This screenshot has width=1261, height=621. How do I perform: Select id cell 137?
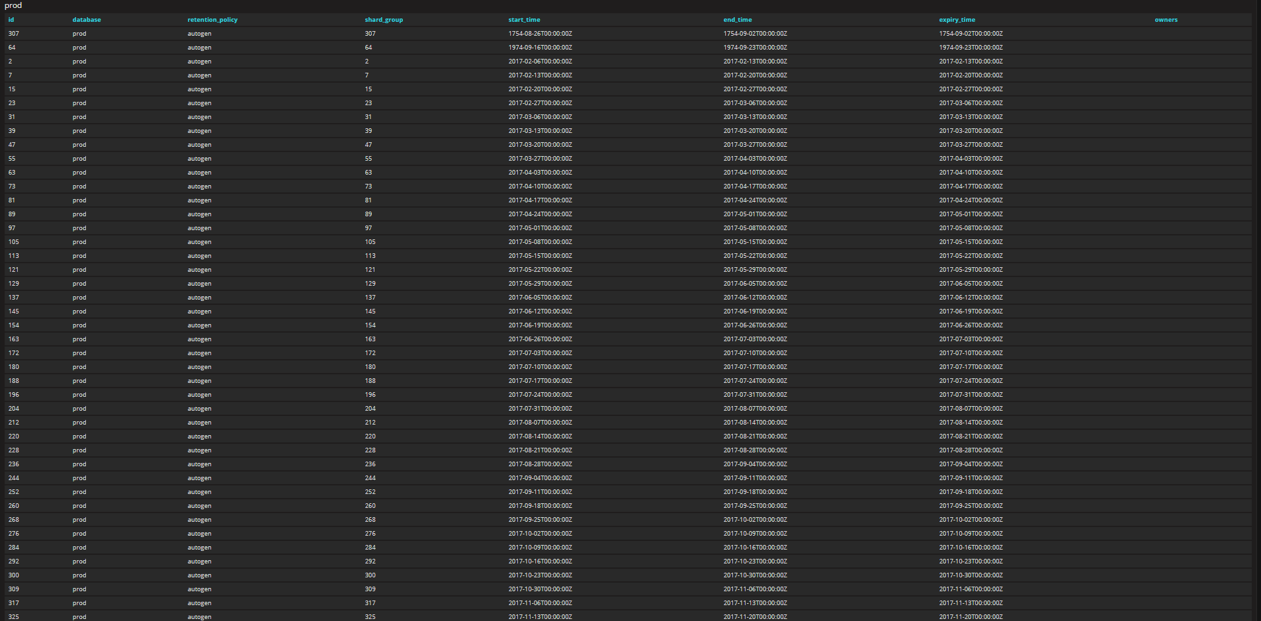coord(14,298)
